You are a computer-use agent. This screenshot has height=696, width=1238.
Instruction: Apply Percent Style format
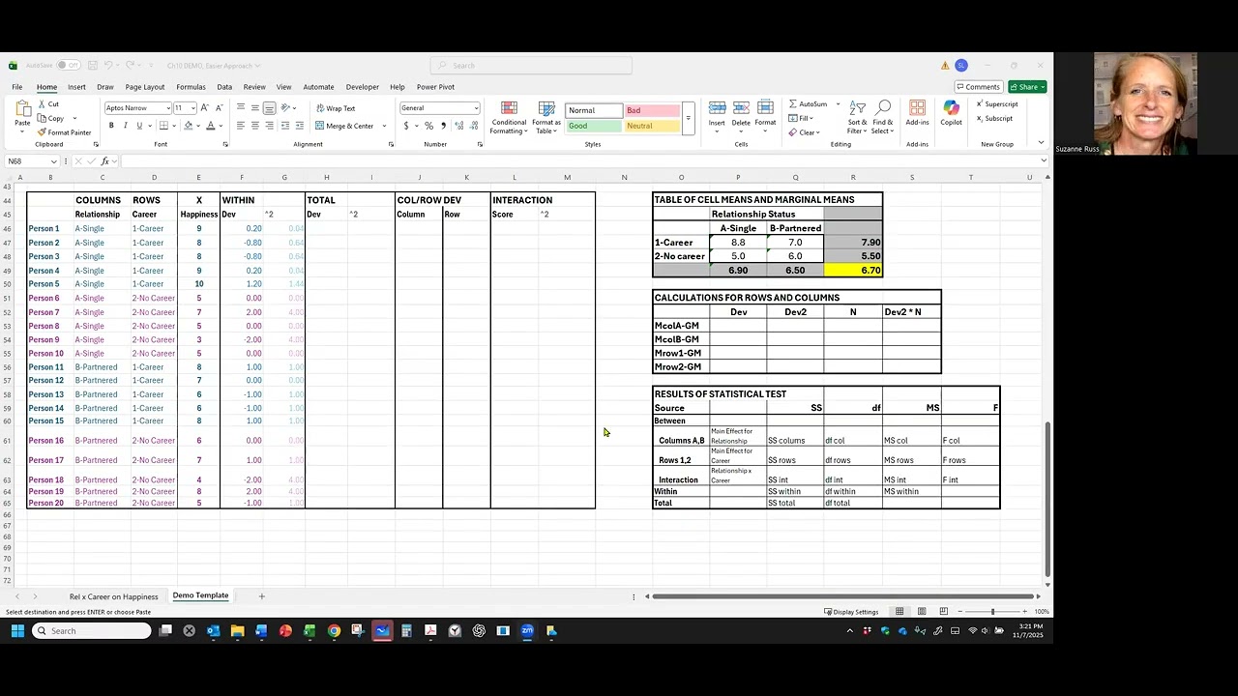[x=429, y=126]
